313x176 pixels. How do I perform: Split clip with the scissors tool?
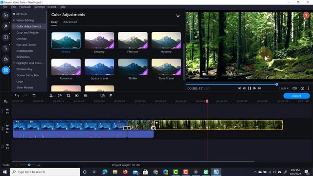(51, 96)
